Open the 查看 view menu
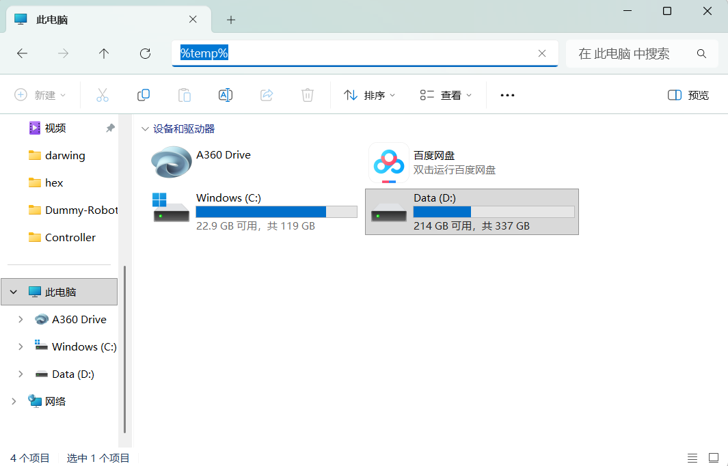 tap(446, 95)
